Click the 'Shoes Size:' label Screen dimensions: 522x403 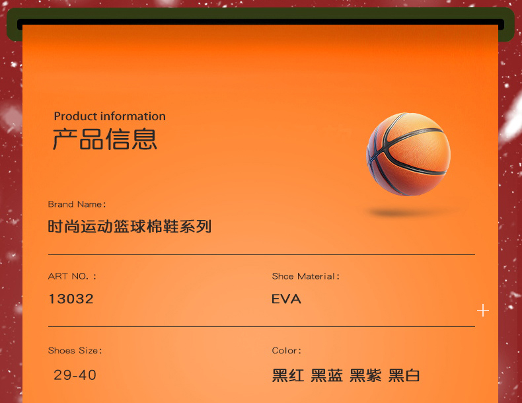75,350
